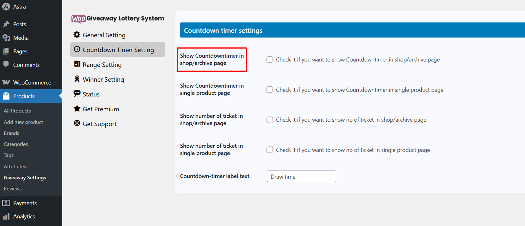The height and width of the screenshot is (226, 525).
Task: Click the General Setting gear icon
Action: (77, 34)
